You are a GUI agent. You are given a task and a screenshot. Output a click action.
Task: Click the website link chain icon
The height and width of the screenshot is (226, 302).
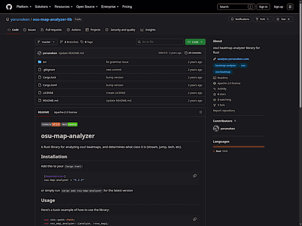click(214, 59)
